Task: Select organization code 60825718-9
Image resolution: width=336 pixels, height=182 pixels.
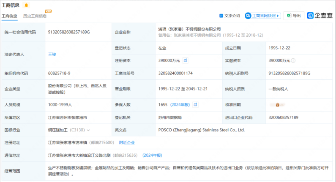Action: tap(59, 73)
